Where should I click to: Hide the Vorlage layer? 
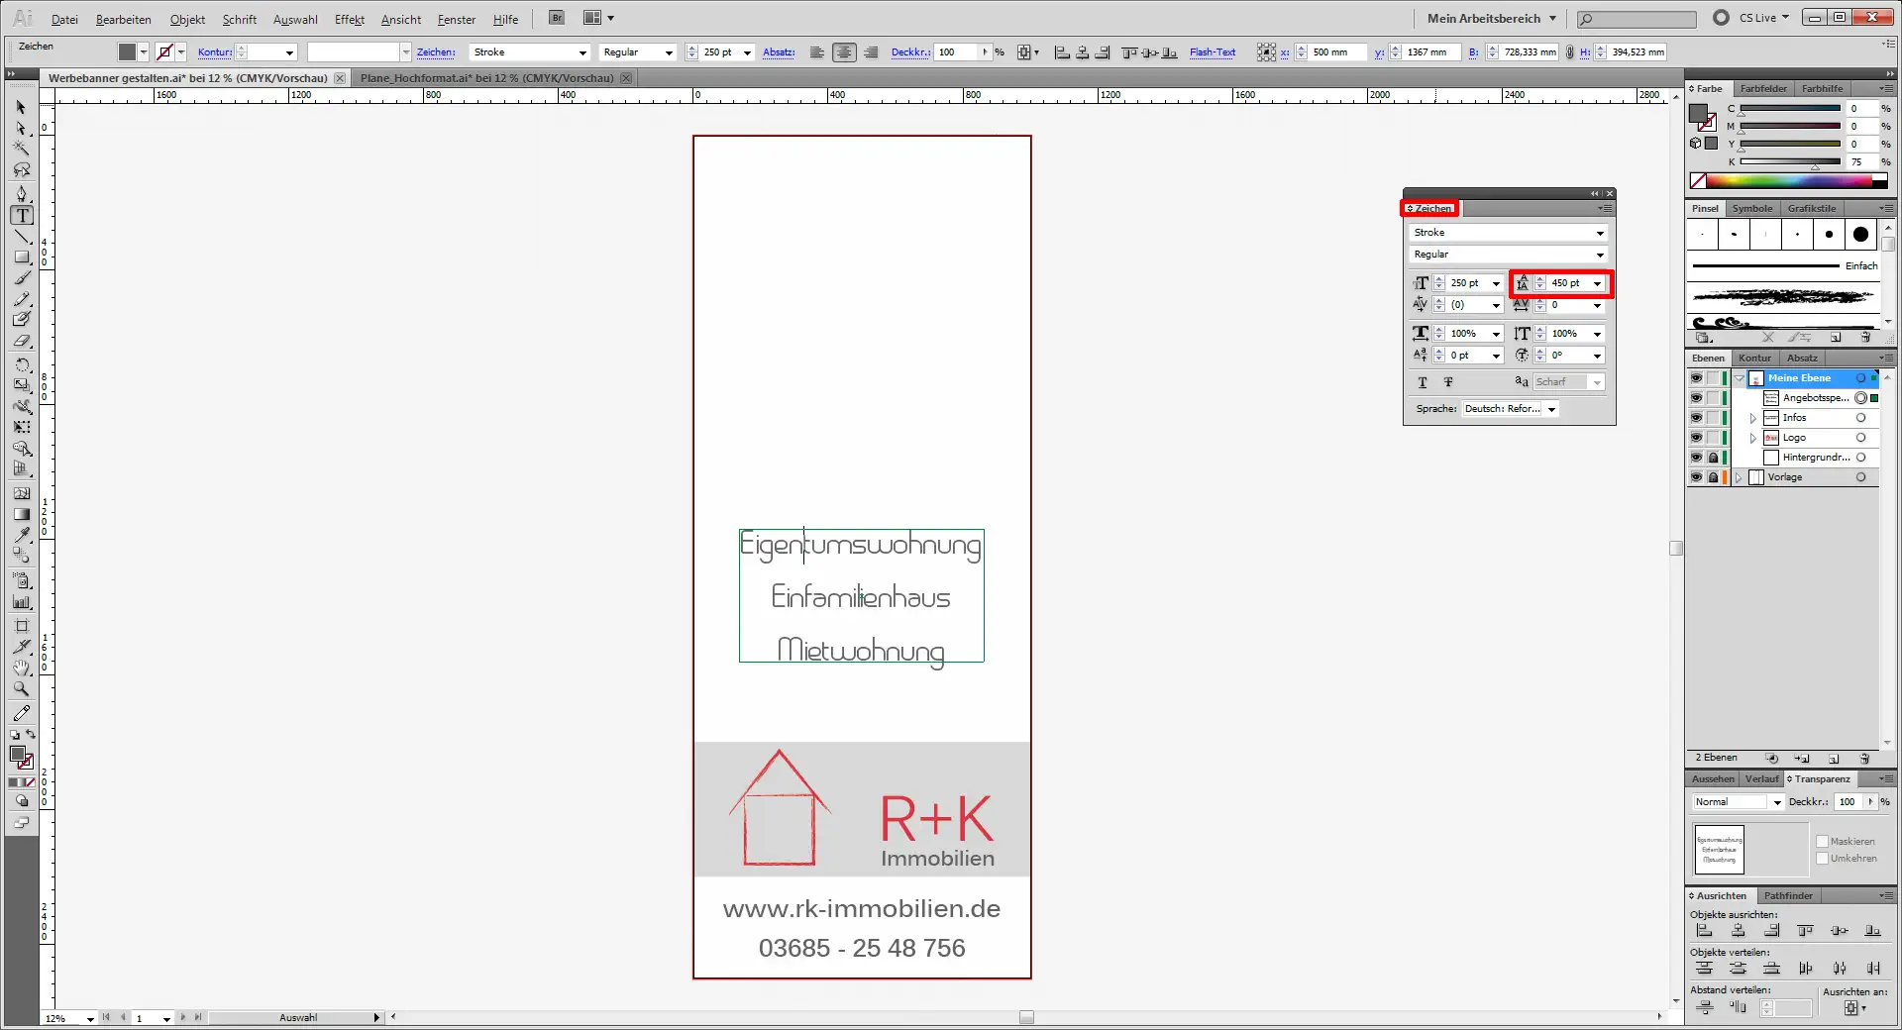click(1697, 477)
